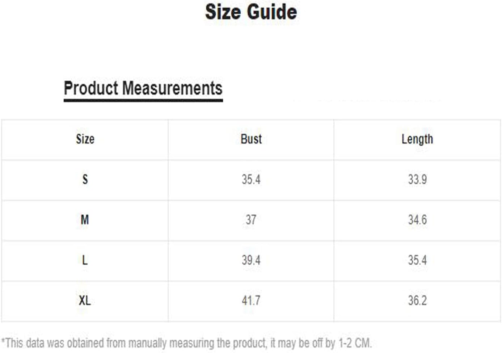The height and width of the screenshot is (353, 502).
Task: Click length value 36.2 for size XL
Action: click(x=417, y=301)
